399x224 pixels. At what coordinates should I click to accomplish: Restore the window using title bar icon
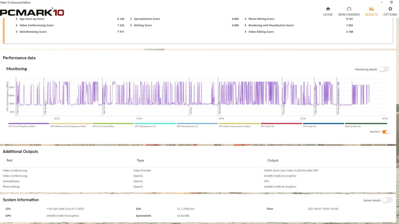point(391,2)
